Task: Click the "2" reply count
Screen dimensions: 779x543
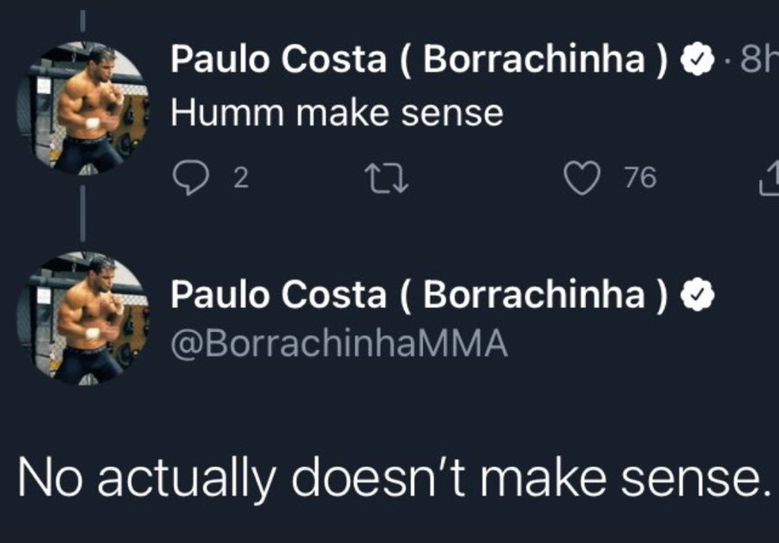Action: (240, 178)
